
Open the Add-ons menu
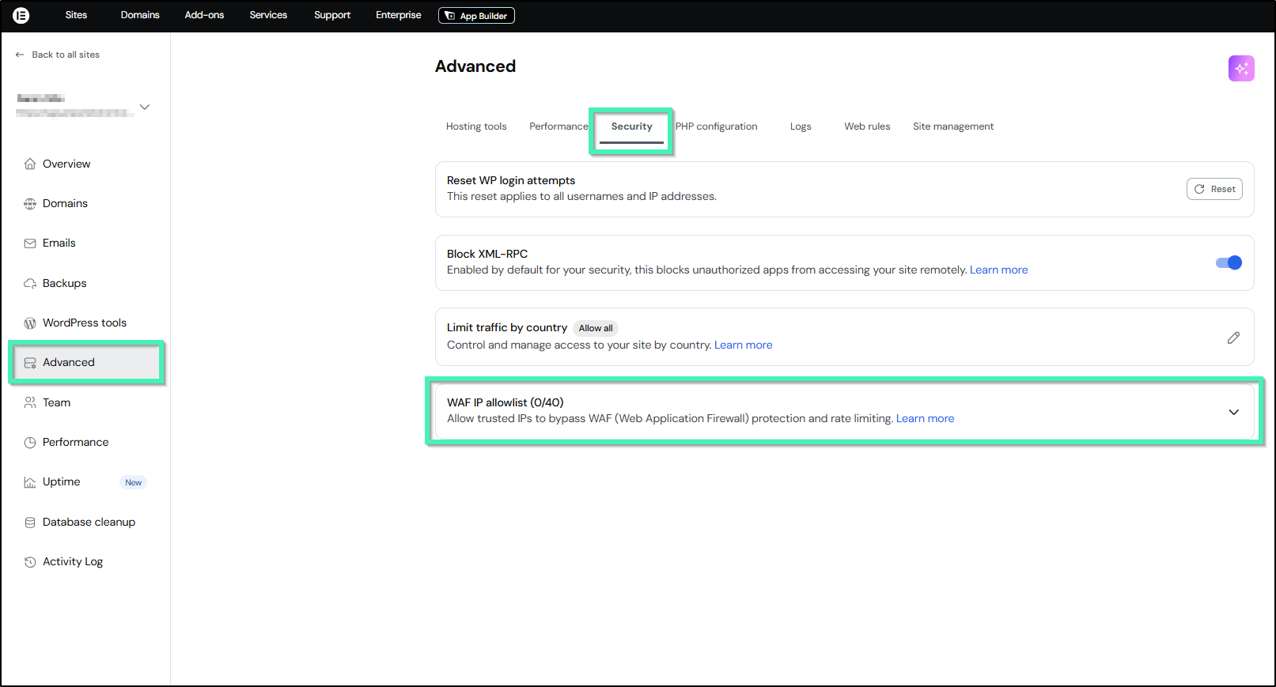point(204,15)
